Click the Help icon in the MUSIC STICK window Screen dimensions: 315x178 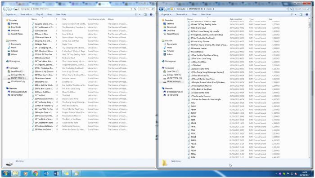pos(151,14)
